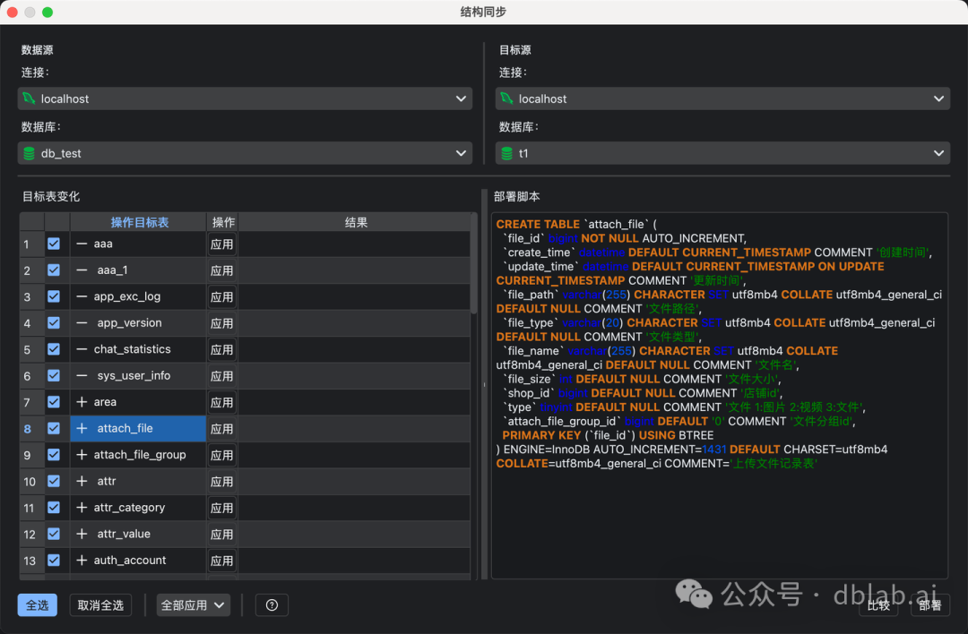Click the green window zoom button
The image size is (968, 634).
(x=48, y=12)
